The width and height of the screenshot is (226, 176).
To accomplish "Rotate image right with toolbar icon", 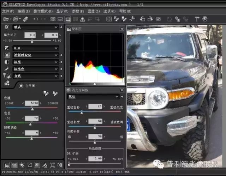I will tap(150, 19).
